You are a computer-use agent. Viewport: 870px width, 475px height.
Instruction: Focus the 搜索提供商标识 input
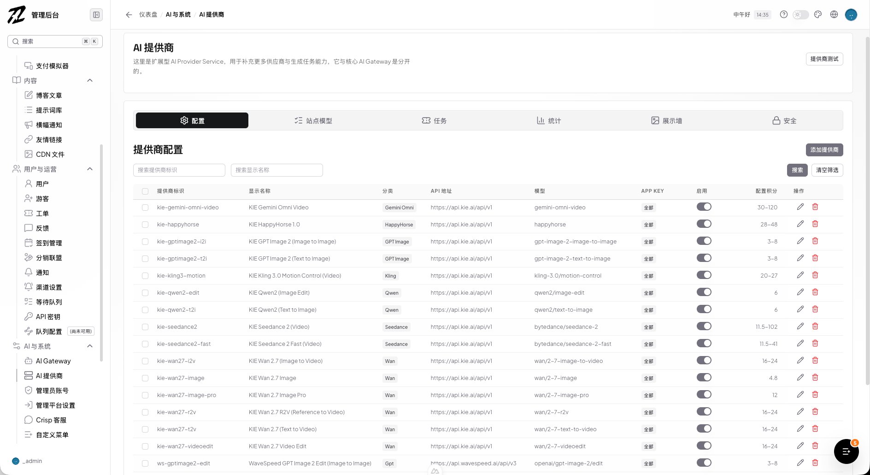click(179, 170)
